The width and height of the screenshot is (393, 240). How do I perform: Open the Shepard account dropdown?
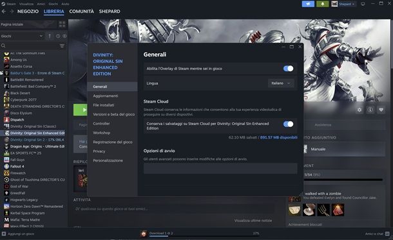(343, 4)
